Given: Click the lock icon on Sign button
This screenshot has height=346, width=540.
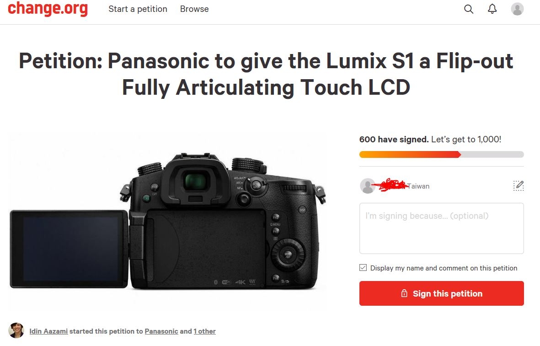Looking at the screenshot, I should click(x=404, y=293).
